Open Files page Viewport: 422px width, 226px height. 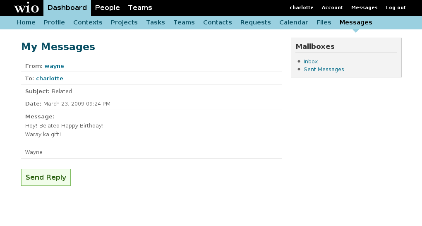pyautogui.click(x=324, y=22)
